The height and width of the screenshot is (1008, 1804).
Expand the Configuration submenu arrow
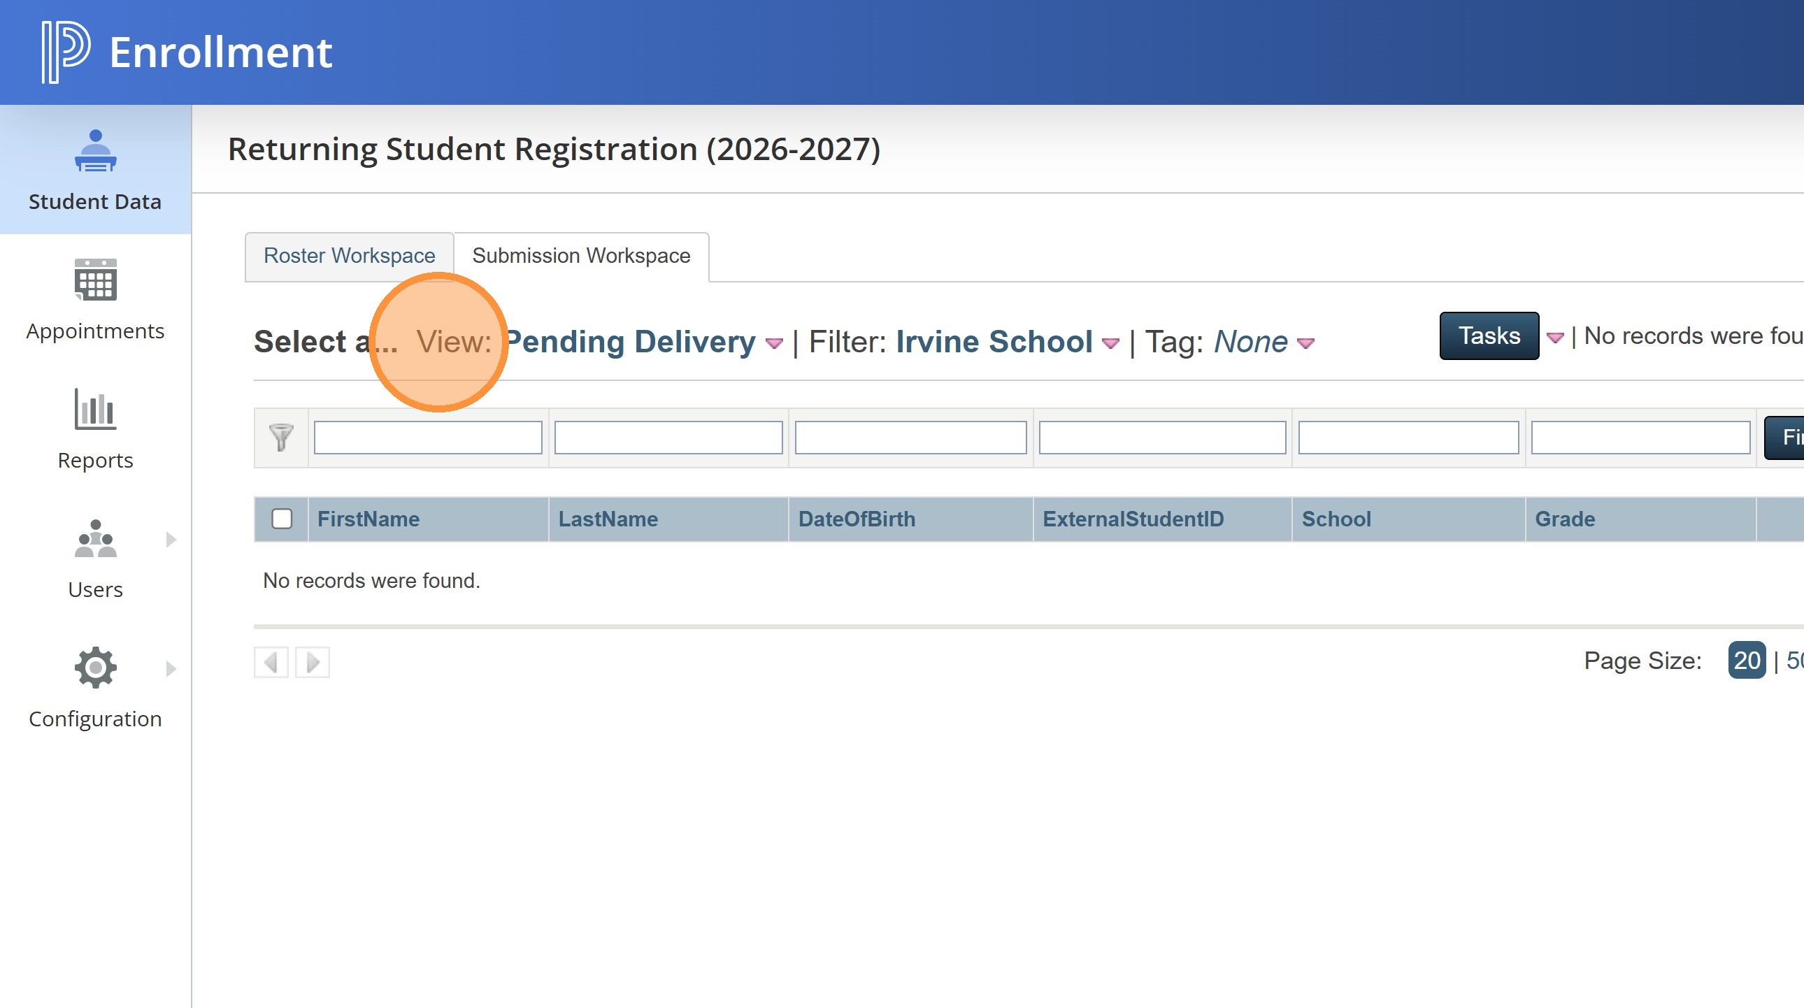tap(171, 668)
